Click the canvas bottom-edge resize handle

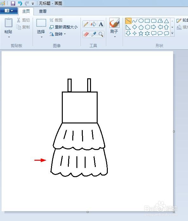88,212
